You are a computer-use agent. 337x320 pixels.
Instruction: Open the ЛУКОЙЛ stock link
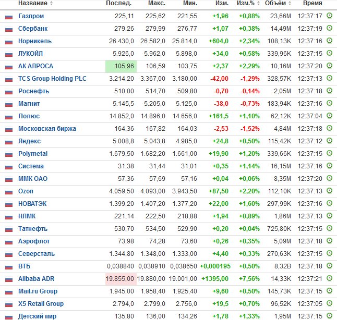point(31,54)
